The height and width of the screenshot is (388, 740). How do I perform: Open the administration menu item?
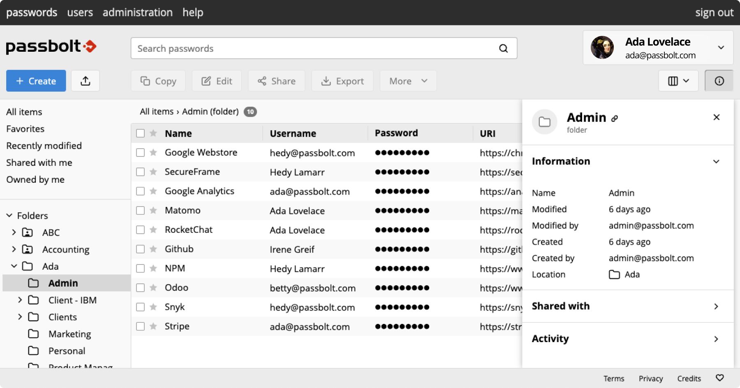coord(137,12)
